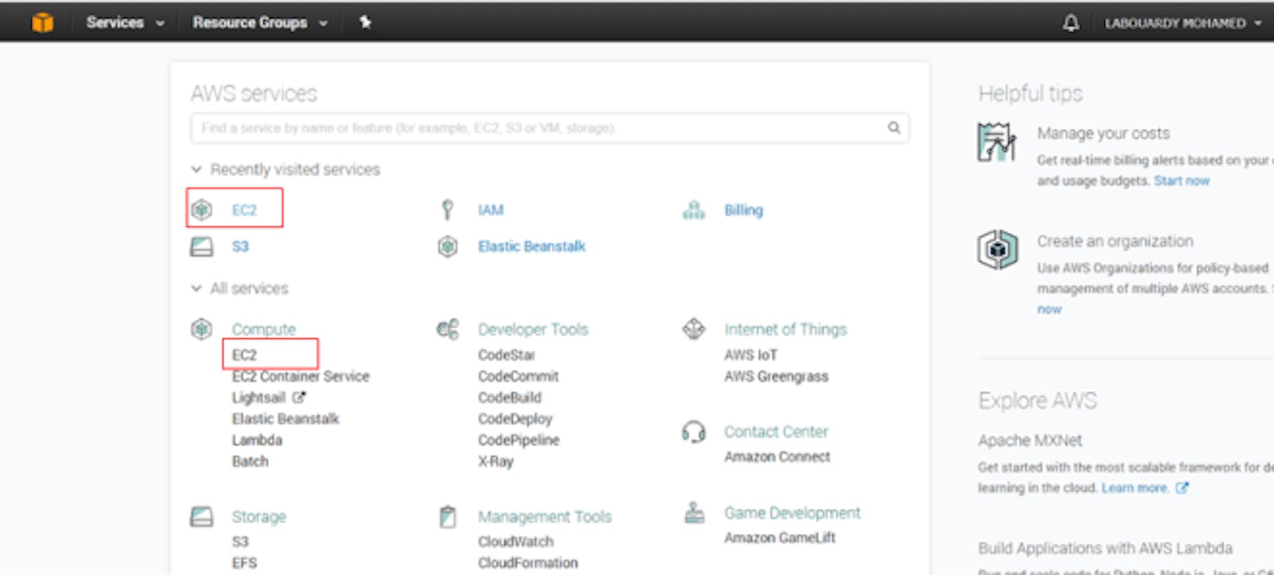The height and width of the screenshot is (575, 1274).
Task: Click the Billing icon
Action: (694, 210)
